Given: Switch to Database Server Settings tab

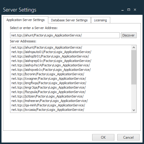Looking at the screenshot, I should click(x=69, y=20).
